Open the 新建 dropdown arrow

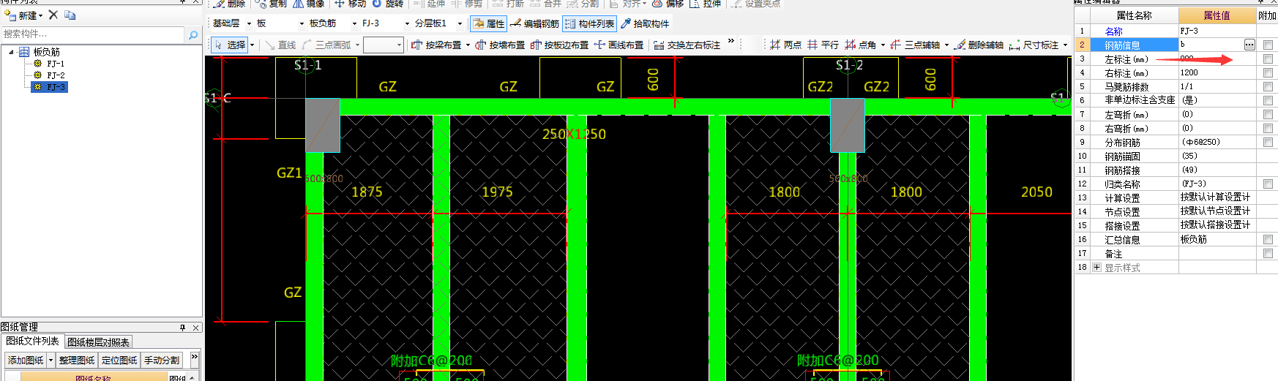(x=41, y=15)
